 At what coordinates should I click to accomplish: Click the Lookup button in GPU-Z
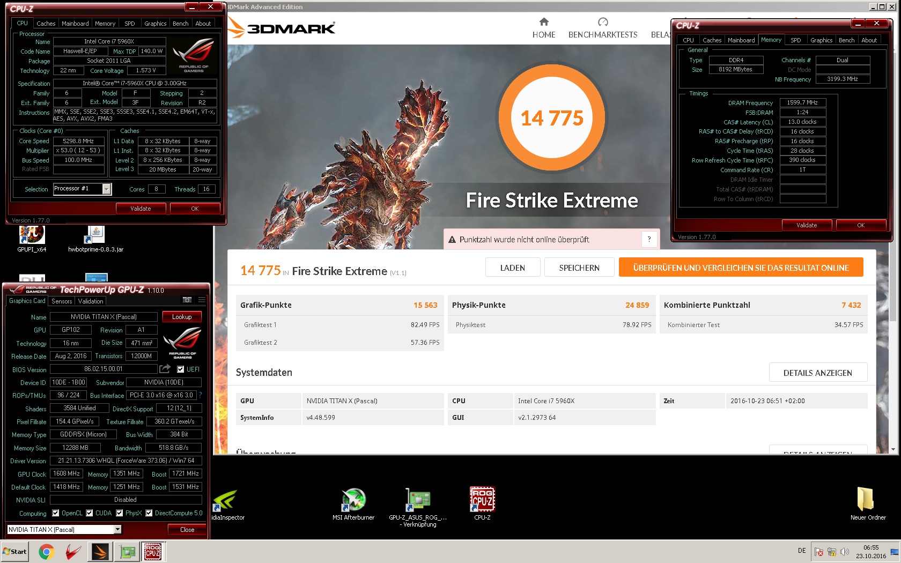pos(182,317)
